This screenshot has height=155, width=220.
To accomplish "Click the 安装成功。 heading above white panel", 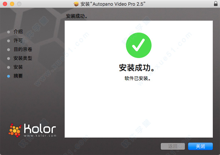I will coord(77,16).
